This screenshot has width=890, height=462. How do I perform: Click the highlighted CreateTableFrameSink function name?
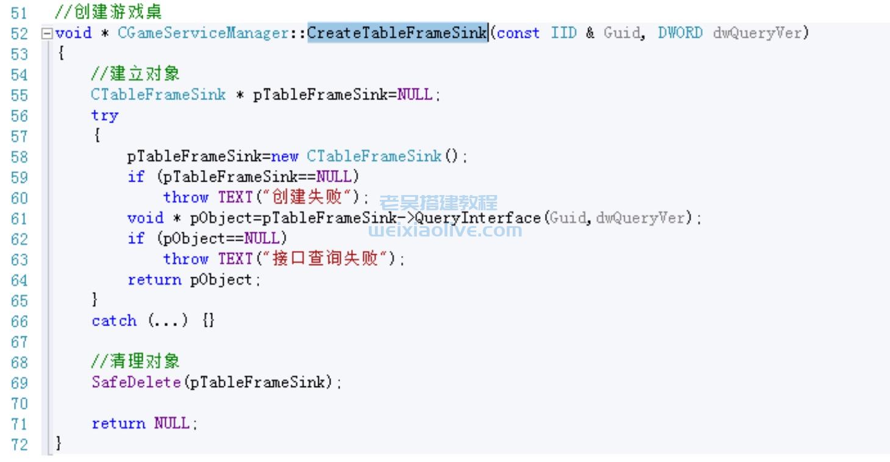pos(397,32)
